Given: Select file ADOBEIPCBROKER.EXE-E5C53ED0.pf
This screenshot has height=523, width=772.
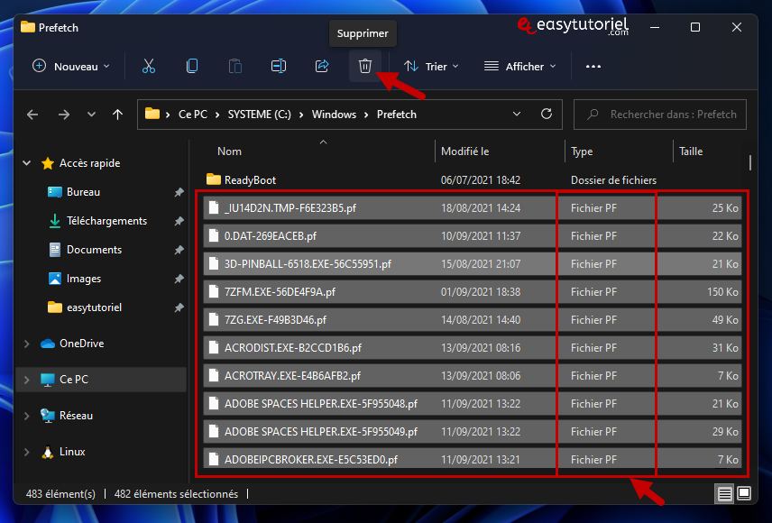Looking at the screenshot, I should [x=473, y=459].
